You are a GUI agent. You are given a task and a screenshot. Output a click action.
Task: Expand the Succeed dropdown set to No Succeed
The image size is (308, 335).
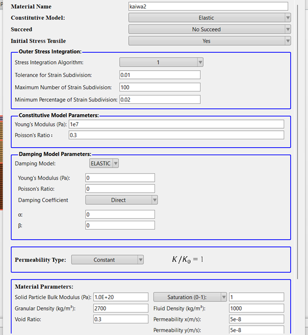pos(210,29)
